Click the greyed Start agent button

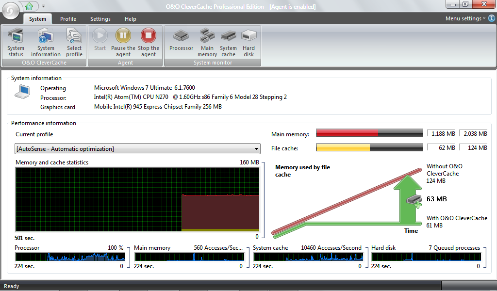(x=100, y=40)
